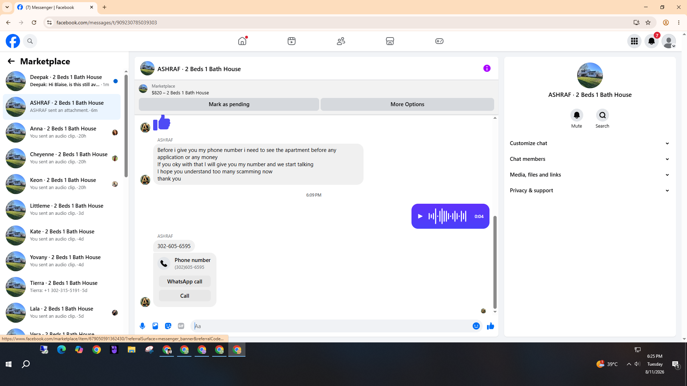This screenshot has height=386, width=687.
Task: Mute the ASHRAF conversation
Action: pos(577,115)
